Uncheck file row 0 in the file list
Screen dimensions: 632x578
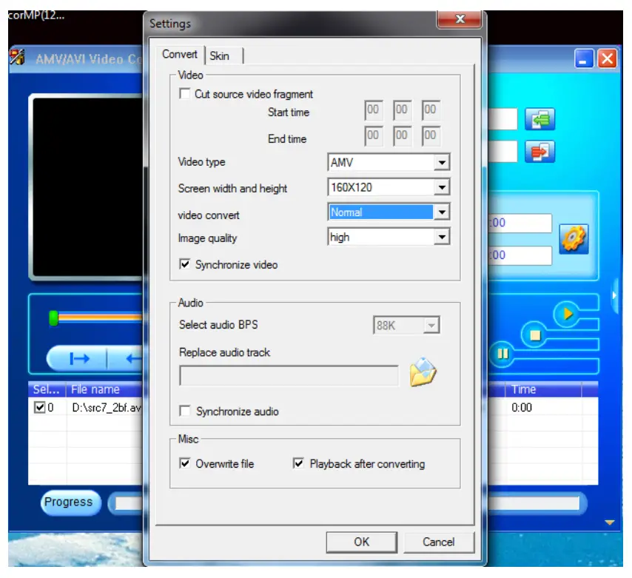(x=39, y=408)
